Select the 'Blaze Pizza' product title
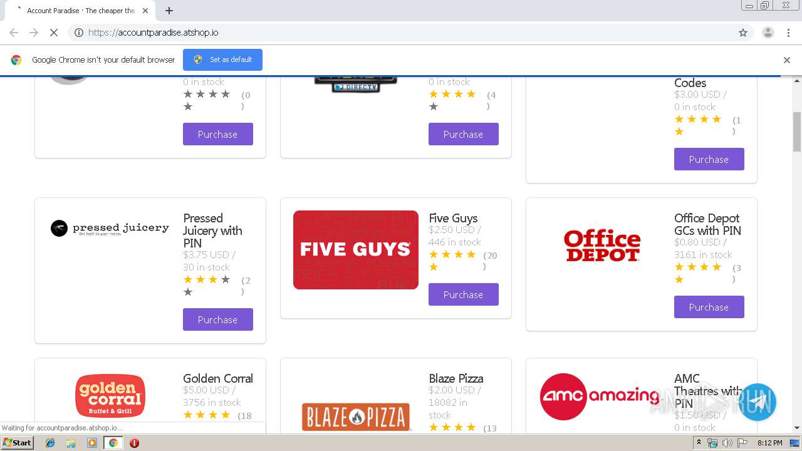802x451 pixels. 456,378
